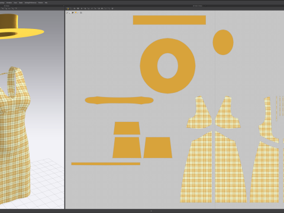The image size is (284, 213).
Task: Select the lower left trapezoid pattern piece
Action: pyautogui.click(x=127, y=147)
